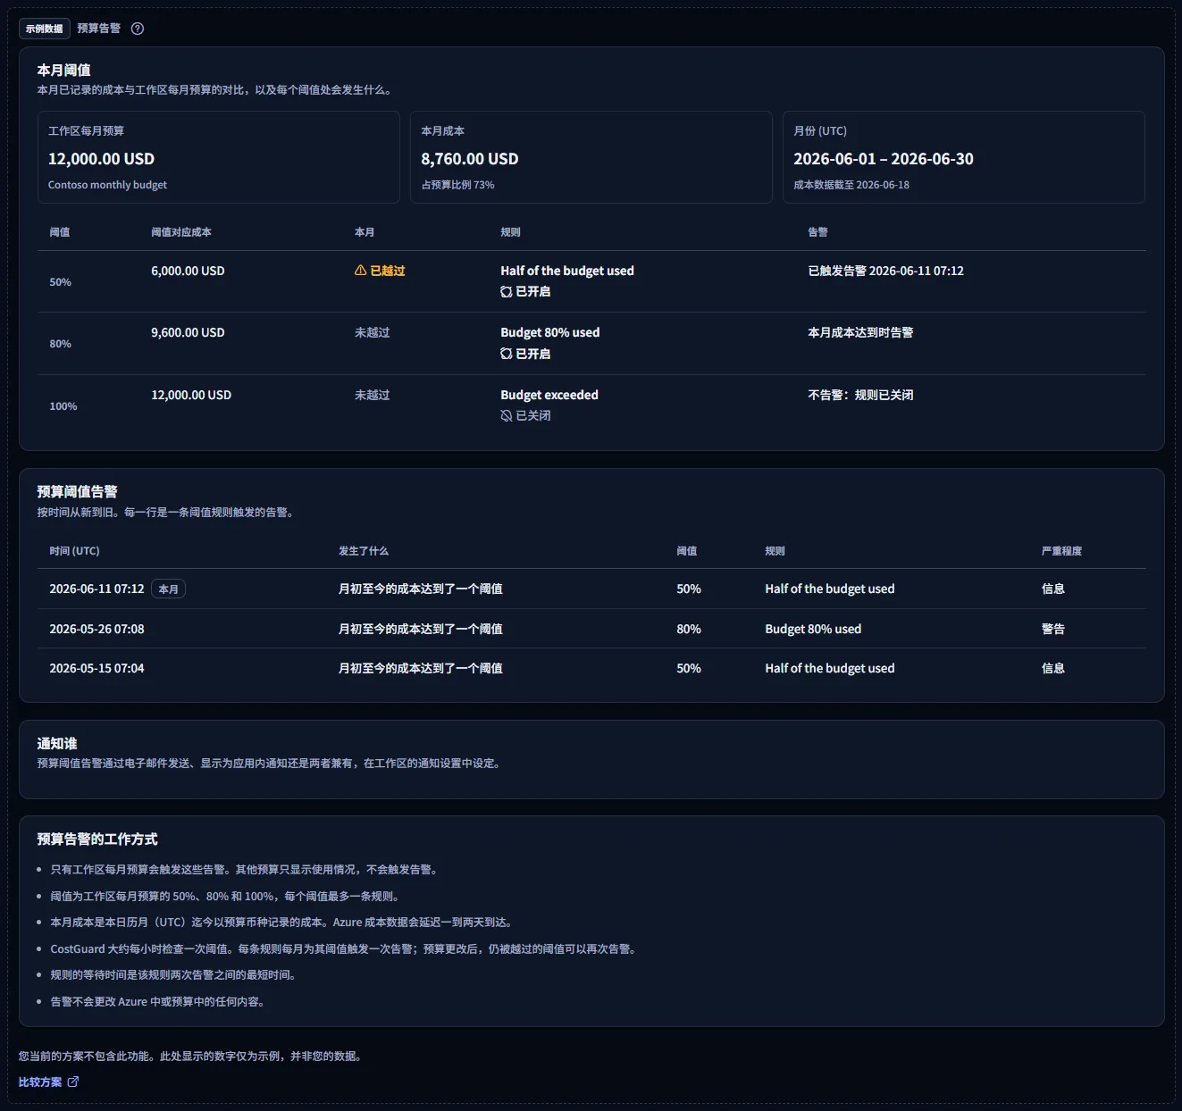Click the 本月 badge beside 2026-06-11 07:12
1182x1111 pixels.
(168, 589)
